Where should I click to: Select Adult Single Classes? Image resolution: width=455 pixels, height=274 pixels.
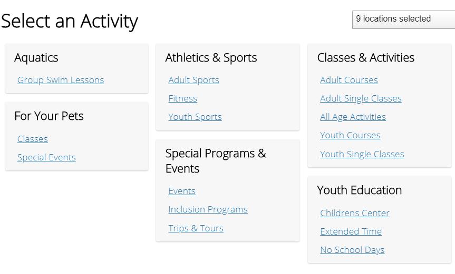pos(361,98)
